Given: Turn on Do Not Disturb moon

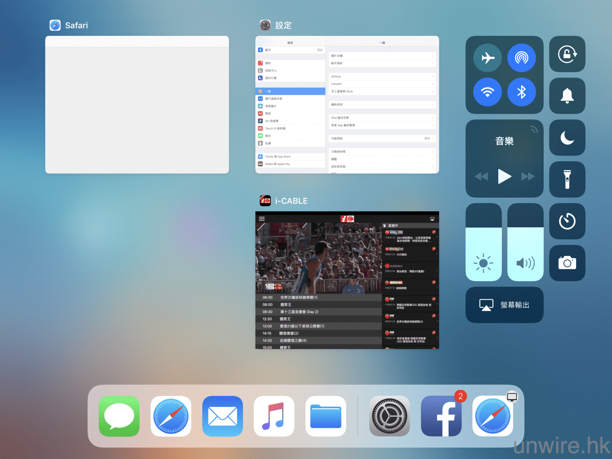Looking at the screenshot, I should (567, 138).
